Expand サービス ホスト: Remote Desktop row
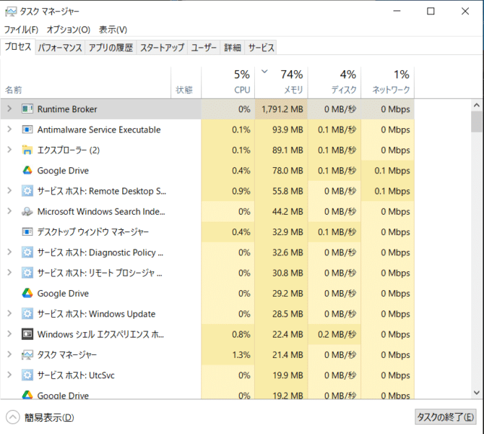The width and height of the screenshot is (484, 434). [x=9, y=191]
